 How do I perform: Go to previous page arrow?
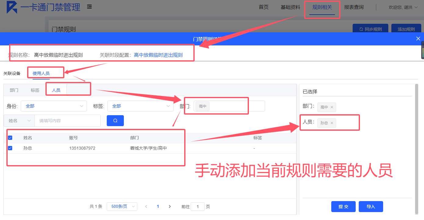click(x=146, y=207)
